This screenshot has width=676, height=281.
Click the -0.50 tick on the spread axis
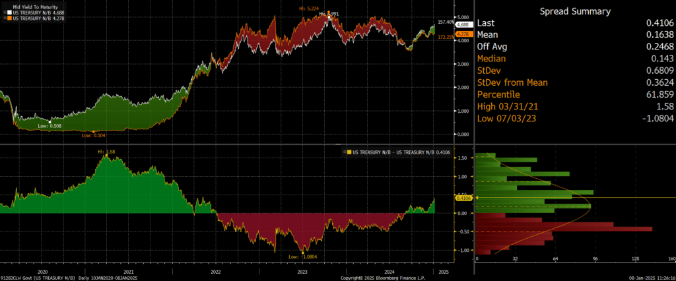pyautogui.click(x=463, y=232)
